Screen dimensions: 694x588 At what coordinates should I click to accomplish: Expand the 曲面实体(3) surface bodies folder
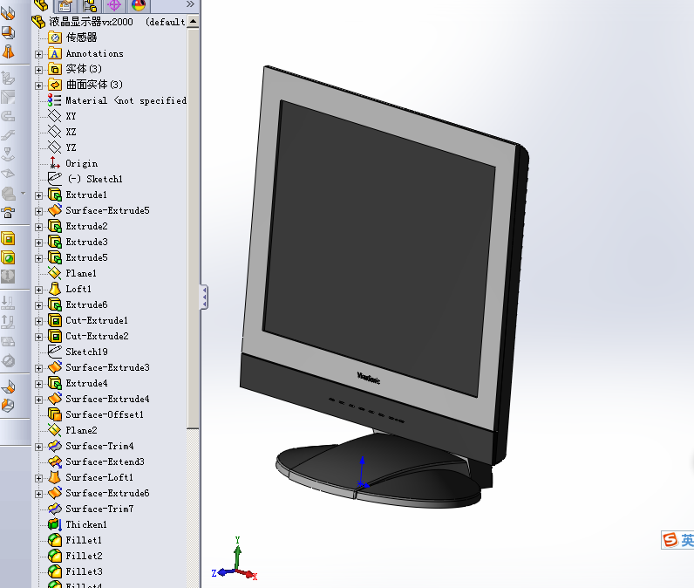tap(39, 85)
